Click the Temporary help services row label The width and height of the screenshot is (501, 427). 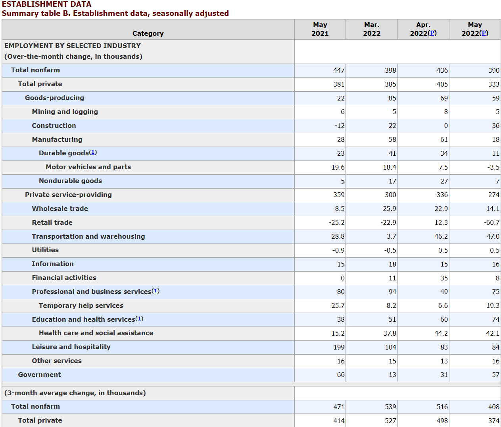click(81, 305)
